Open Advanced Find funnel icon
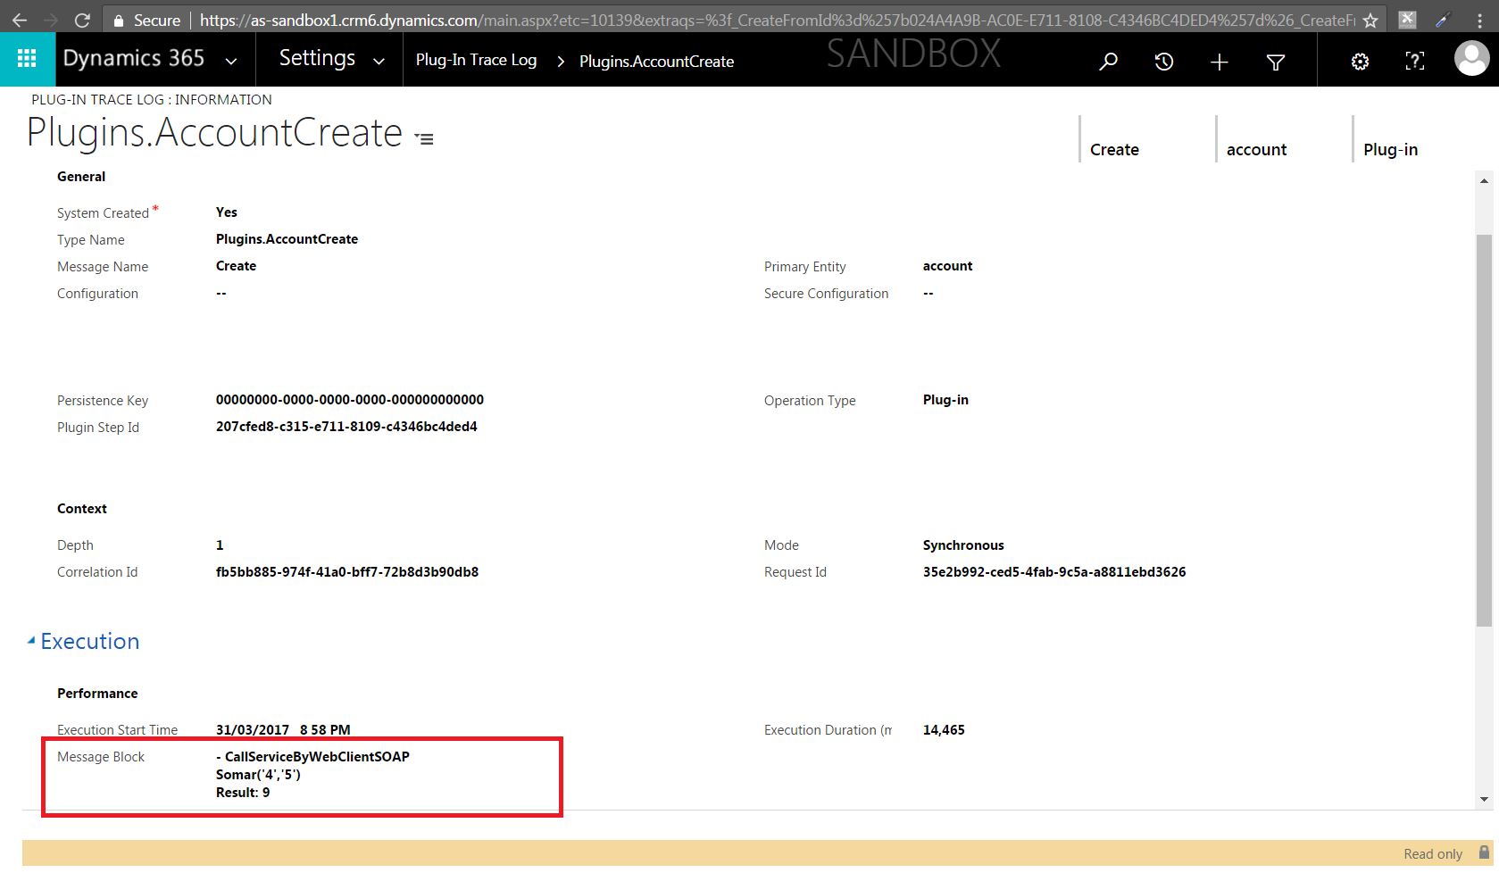 [x=1275, y=62]
